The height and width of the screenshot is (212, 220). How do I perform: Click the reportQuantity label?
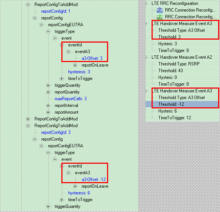[x=67, y=92]
